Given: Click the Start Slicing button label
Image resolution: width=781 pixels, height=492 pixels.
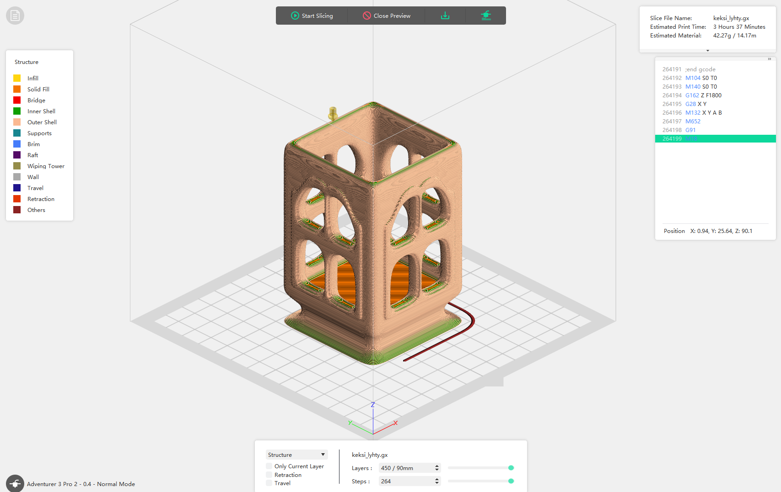Looking at the screenshot, I should [317, 16].
